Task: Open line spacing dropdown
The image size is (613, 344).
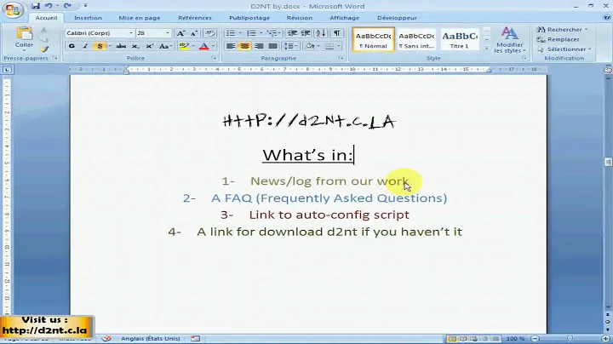Action: coord(289,46)
